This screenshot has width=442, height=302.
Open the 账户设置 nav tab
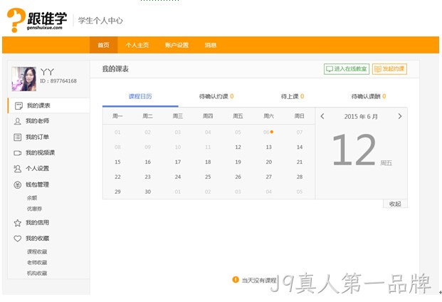point(177,45)
